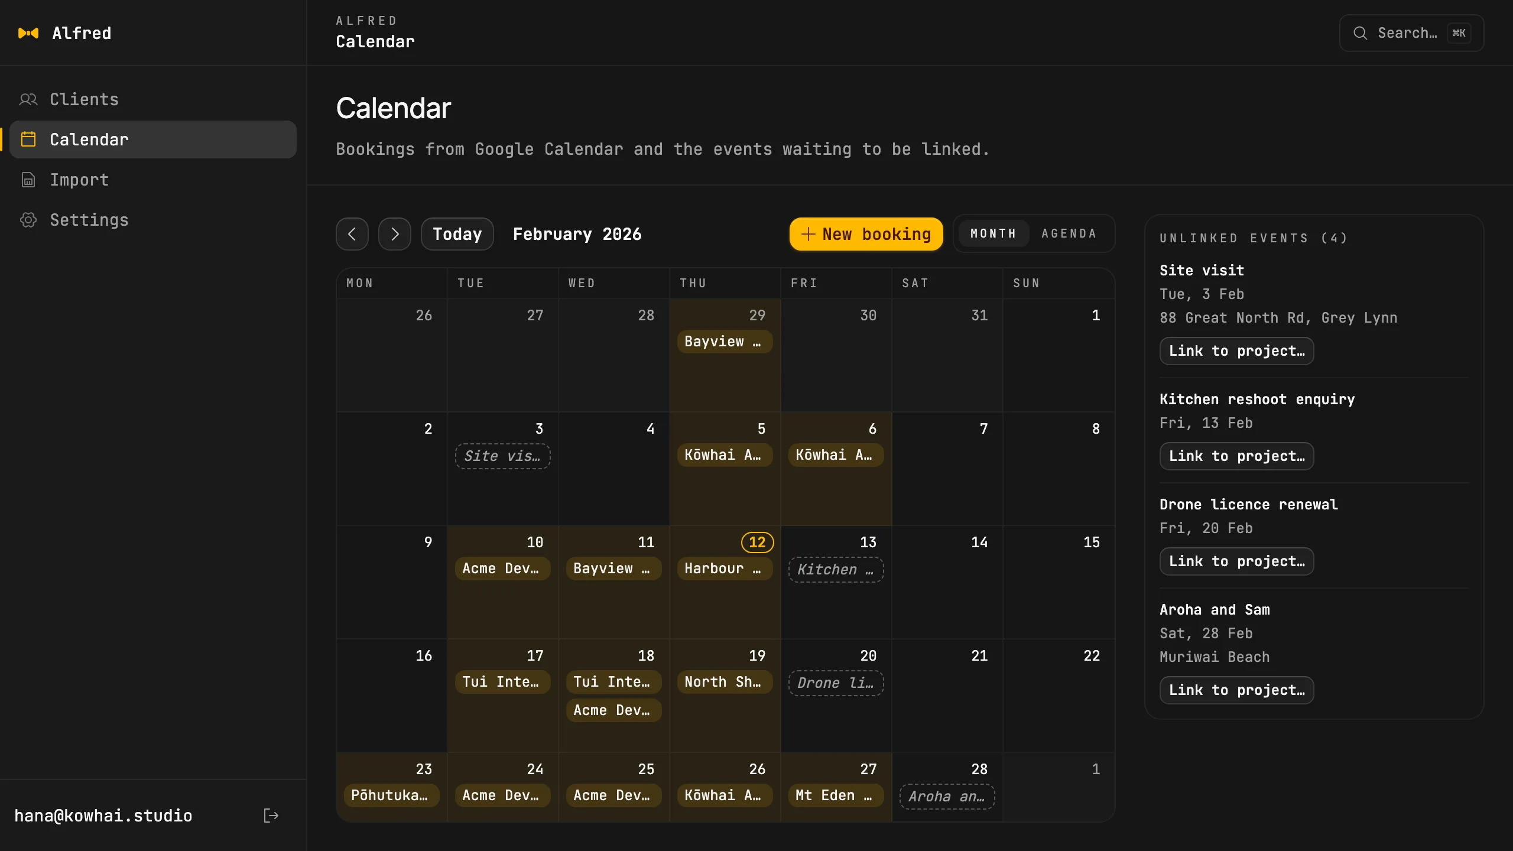Open Harbour booking on February 12
Viewport: 1513px width, 851px height.
point(725,569)
